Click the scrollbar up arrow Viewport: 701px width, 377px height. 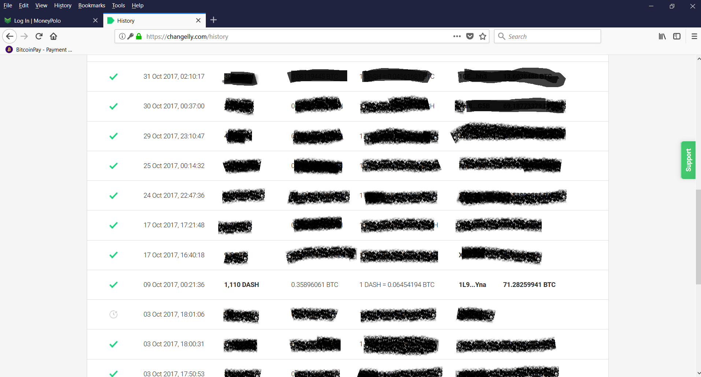pos(698,59)
